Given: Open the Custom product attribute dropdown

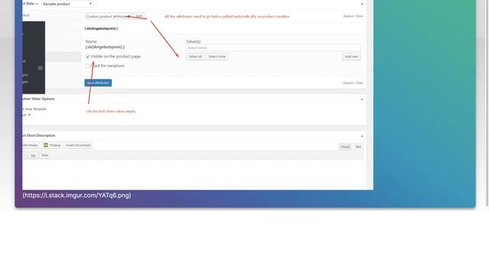Looking at the screenshot, I should coord(108,16).
